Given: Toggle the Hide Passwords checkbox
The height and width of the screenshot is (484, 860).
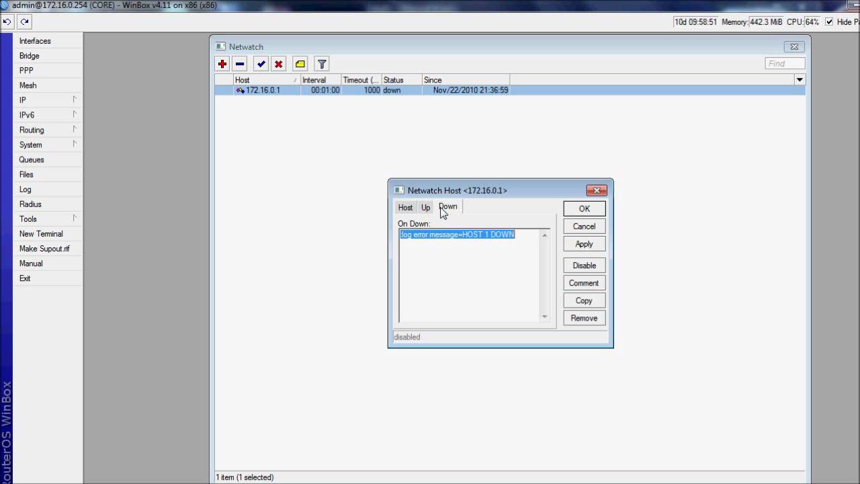Looking at the screenshot, I should [x=829, y=22].
